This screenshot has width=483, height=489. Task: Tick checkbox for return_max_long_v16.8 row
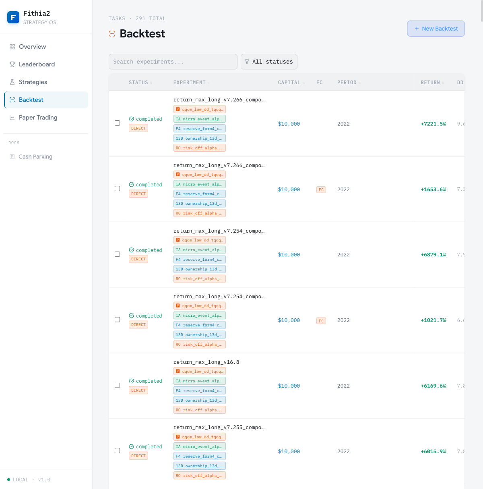point(118,386)
